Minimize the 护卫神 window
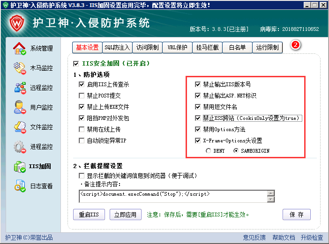The image size is (329, 244). pos(307,5)
